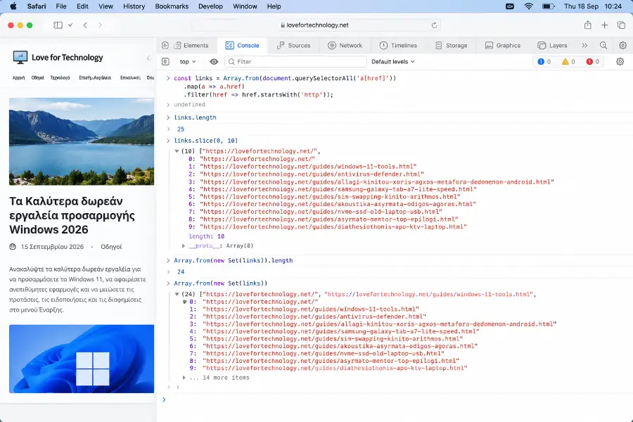Viewport: 633px width, 422px height.
Task: Open the Elements tab in Web Inspector
Action: [x=191, y=46]
